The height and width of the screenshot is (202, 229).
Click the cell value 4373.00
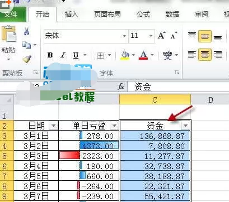pyautogui.click(x=97, y=146)
